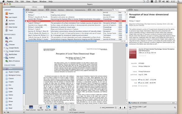Toggle the read checkbox
The width and height of the screenshot is (182, 114).
(x=139, y=83)
